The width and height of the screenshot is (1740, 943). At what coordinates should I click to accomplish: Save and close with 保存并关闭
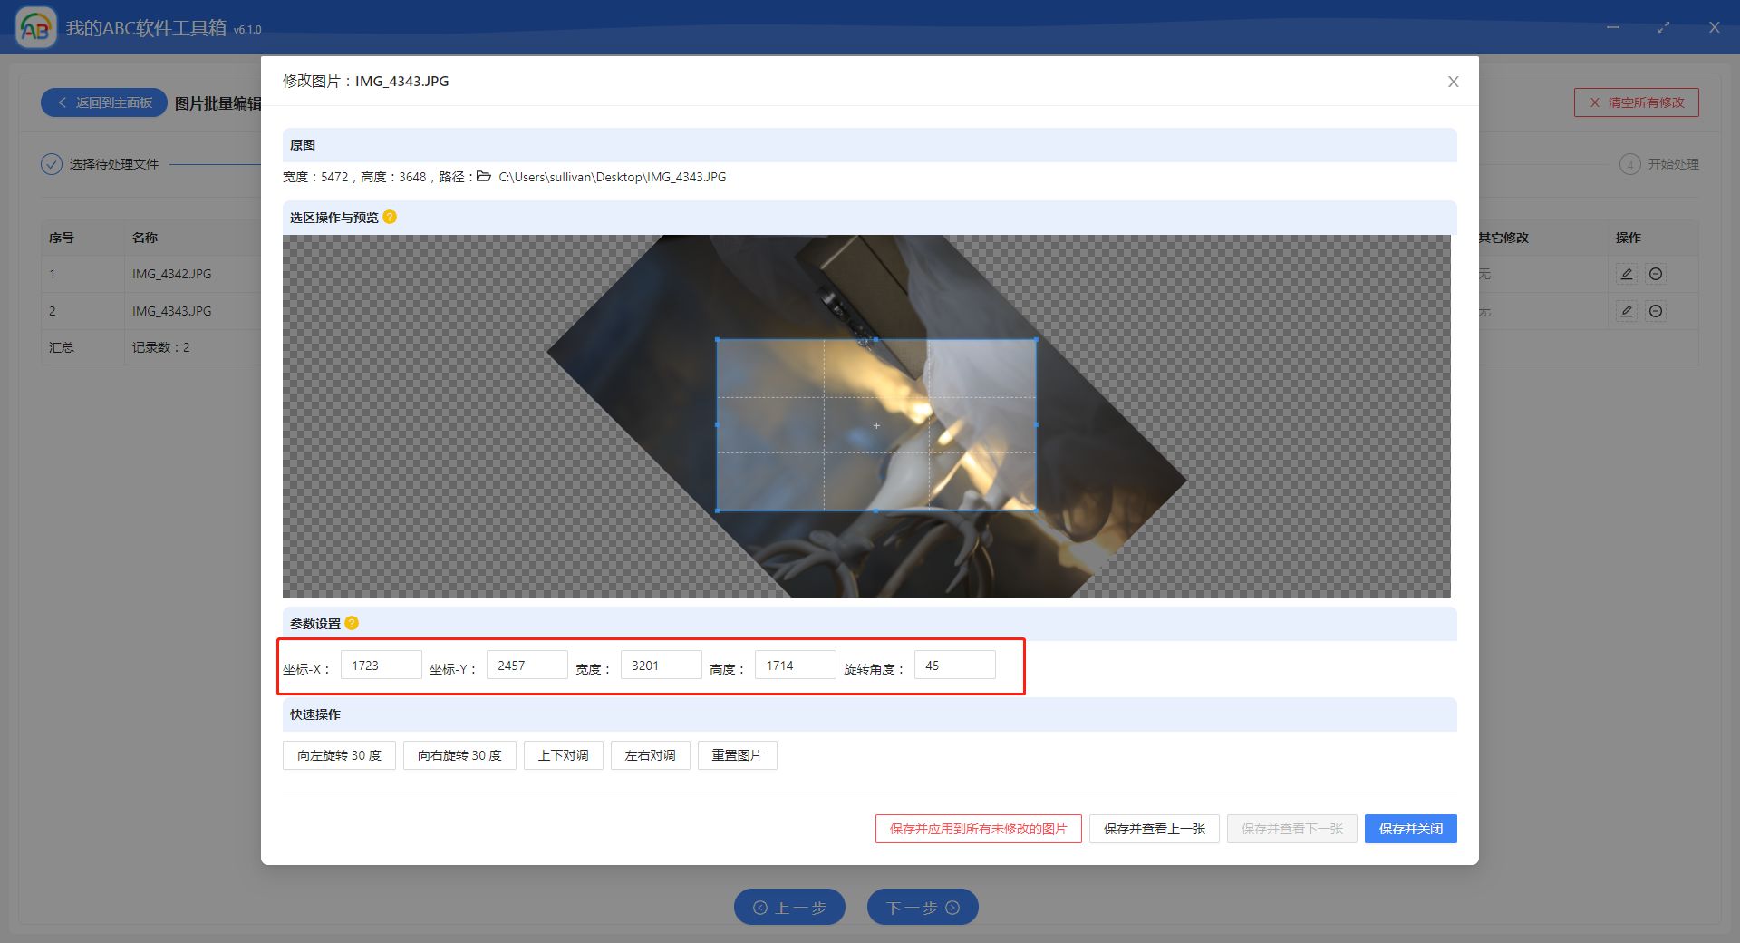click(1410, 828)
